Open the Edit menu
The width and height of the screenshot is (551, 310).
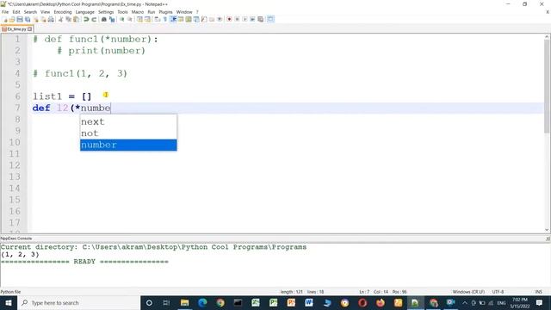point(16,12)
